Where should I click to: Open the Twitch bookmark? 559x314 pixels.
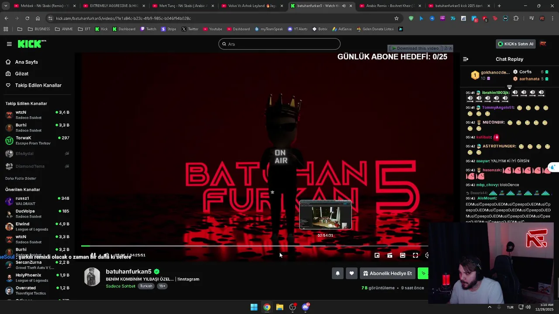tap(148, 29)
